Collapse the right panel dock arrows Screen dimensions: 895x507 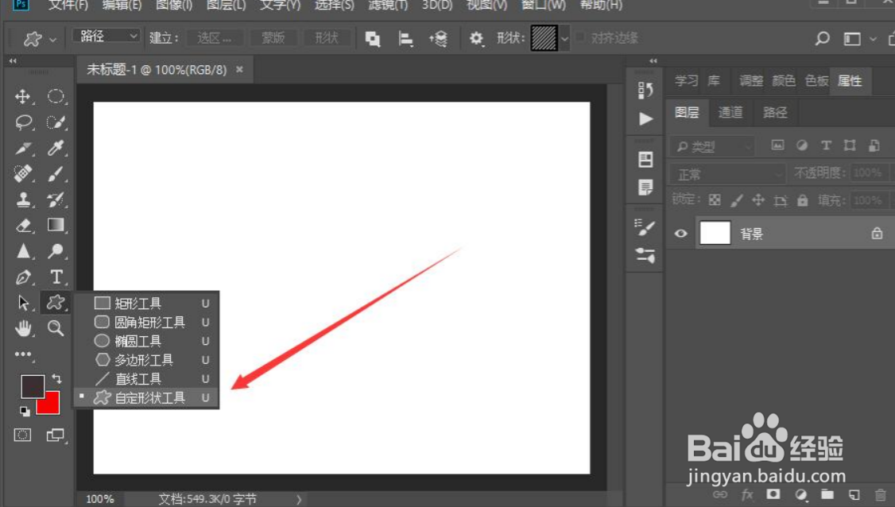point(653,60)
